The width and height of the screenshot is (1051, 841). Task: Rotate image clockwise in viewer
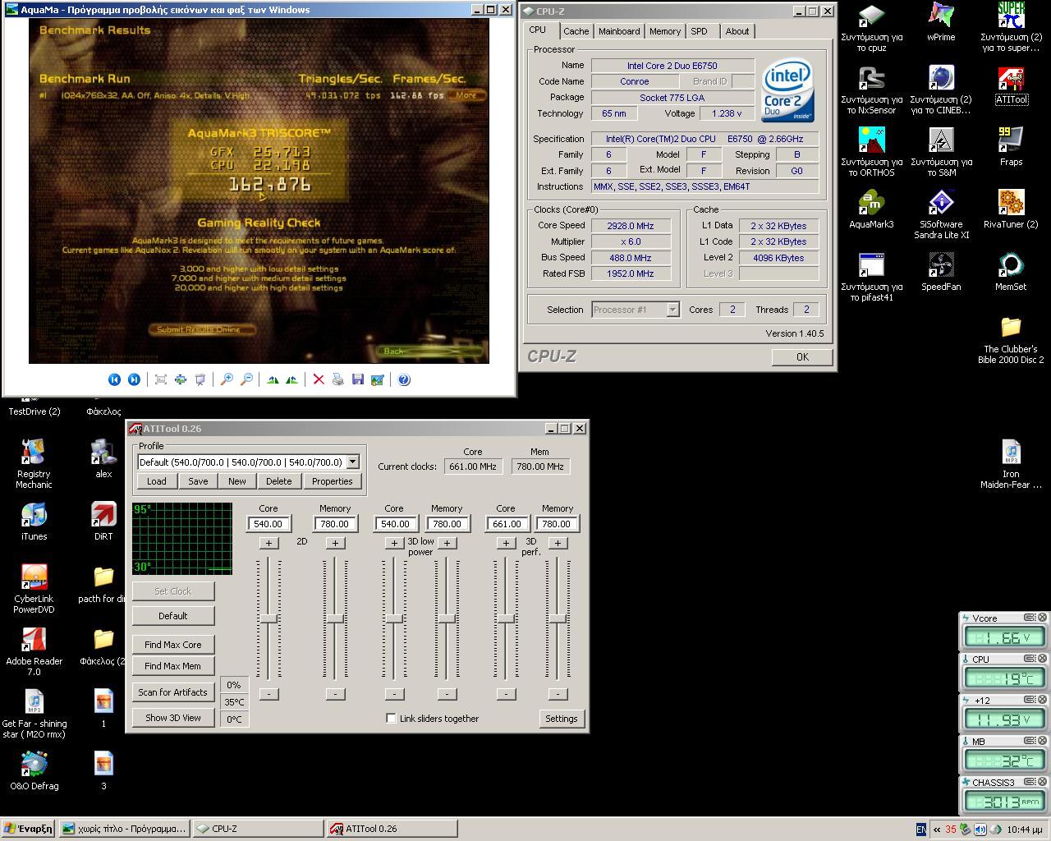(x=273, y=379)
